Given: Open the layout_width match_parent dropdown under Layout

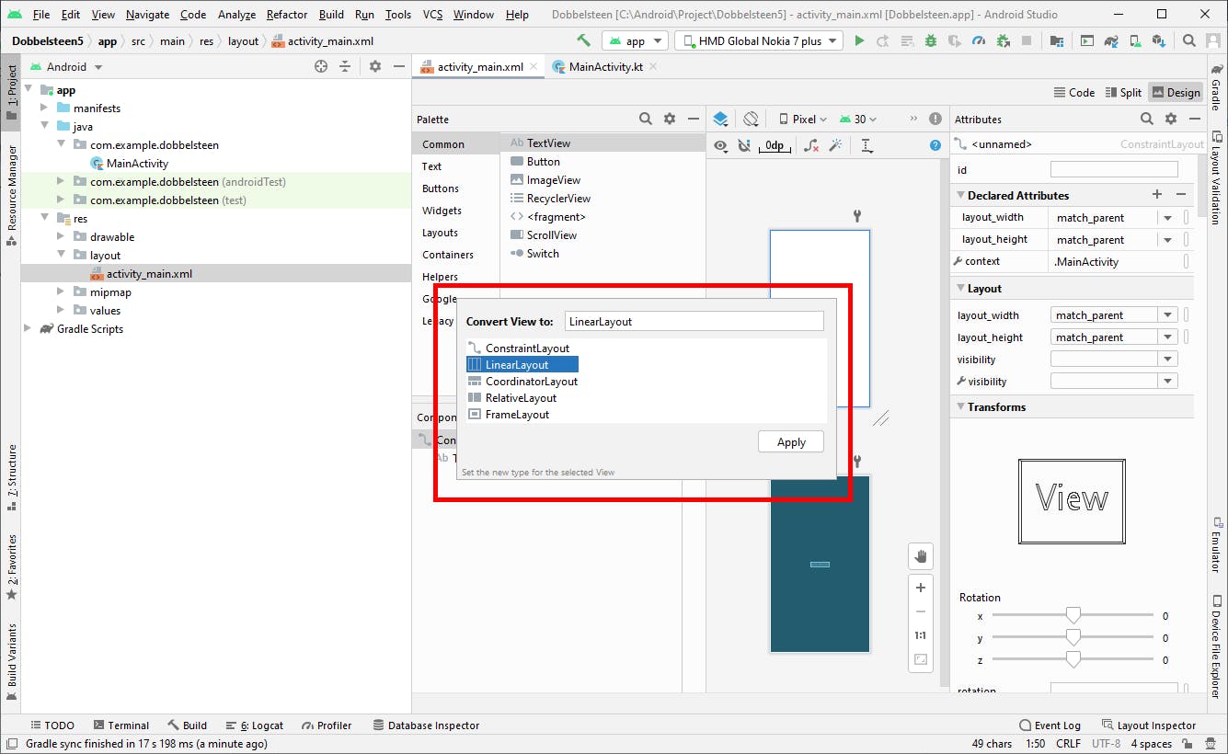Looking at the screenshot, I should 1167,315.
